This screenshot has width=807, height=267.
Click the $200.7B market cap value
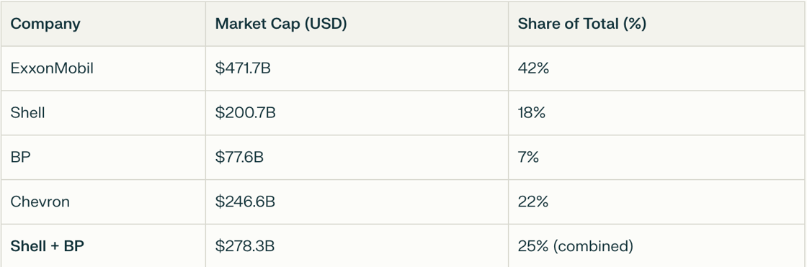click(246, 112)
